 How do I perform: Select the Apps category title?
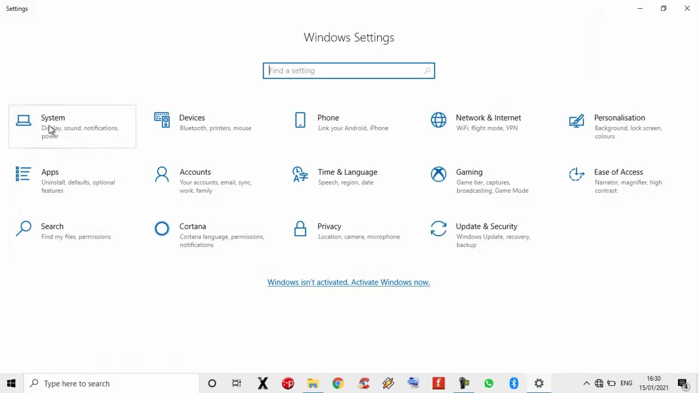click(50, 172)
